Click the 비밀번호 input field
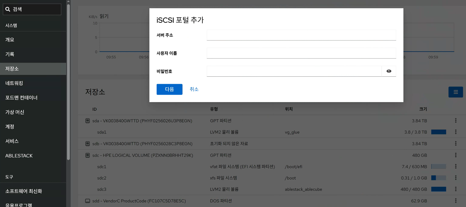The width and height of the screenshot is (466, 207). [294, 71]
